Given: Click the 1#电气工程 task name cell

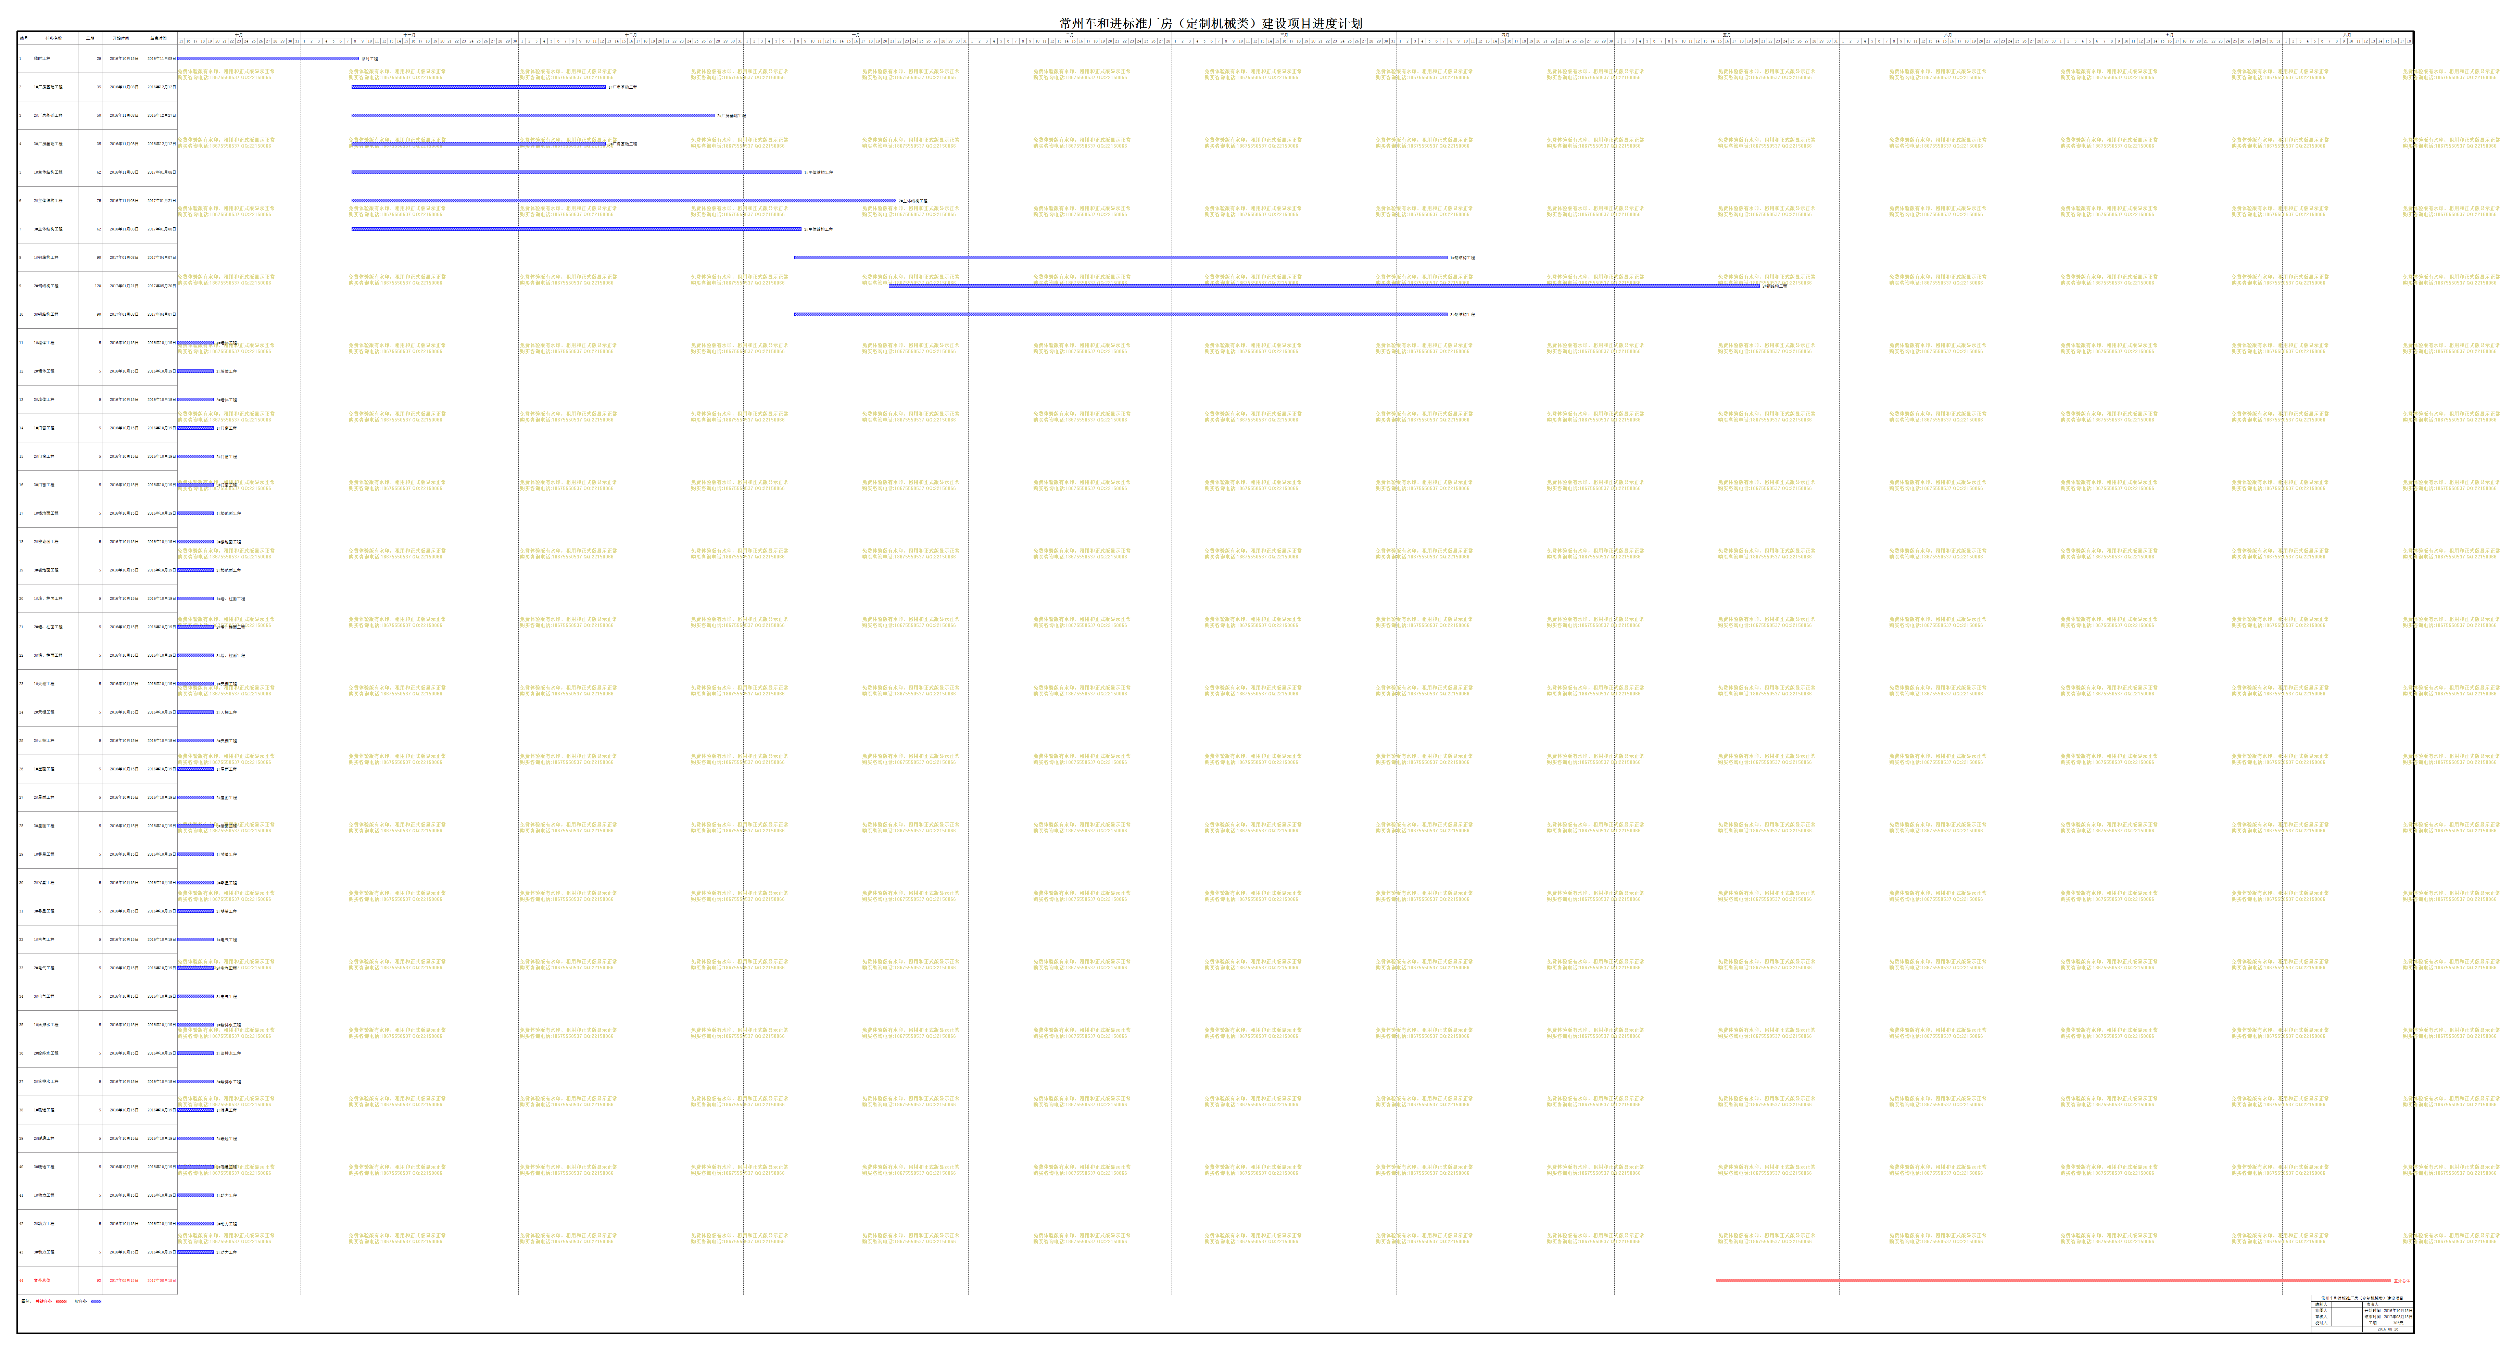Looking at the screenshot, I should (x=54, y=939).
